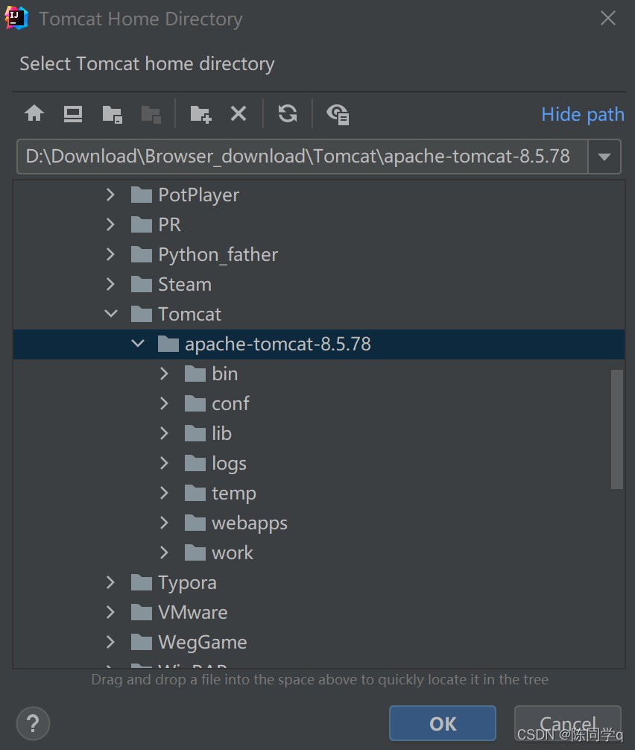635x750 pixels.
Task: Expand the work folder chevron
Action: click(x=164, y=552)
